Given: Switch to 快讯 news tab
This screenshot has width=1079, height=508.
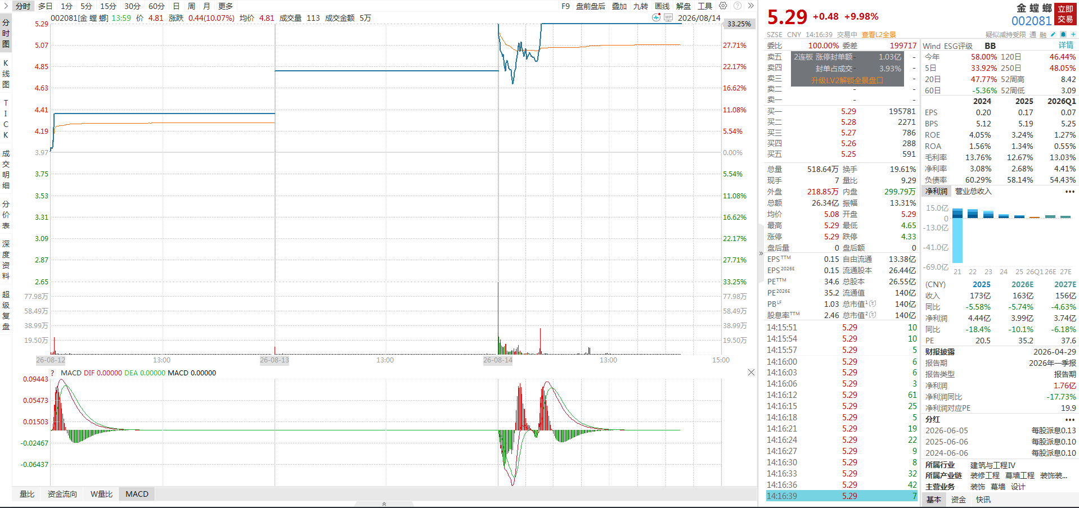Looking at the screenshot, I should [x=983, y=500].
